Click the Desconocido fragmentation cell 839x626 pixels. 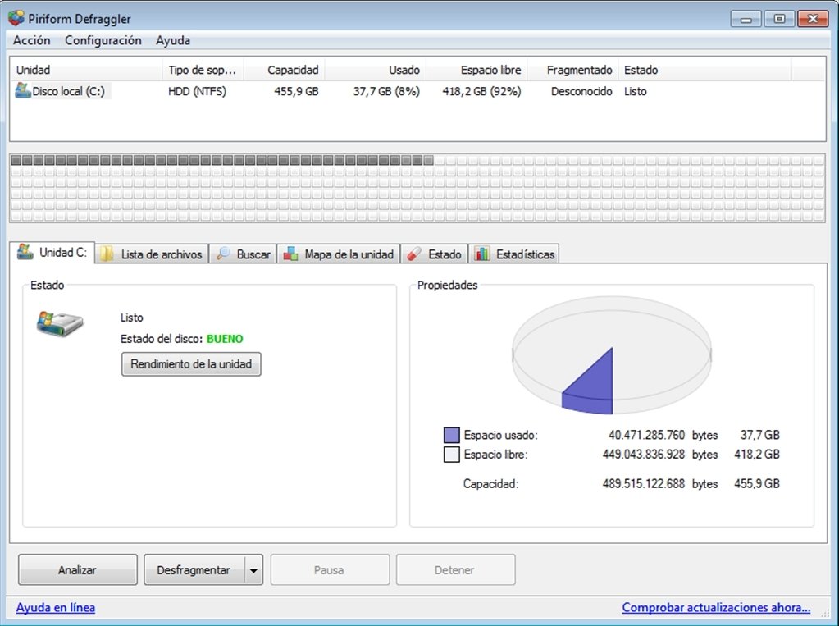click(x=581, y=92)
